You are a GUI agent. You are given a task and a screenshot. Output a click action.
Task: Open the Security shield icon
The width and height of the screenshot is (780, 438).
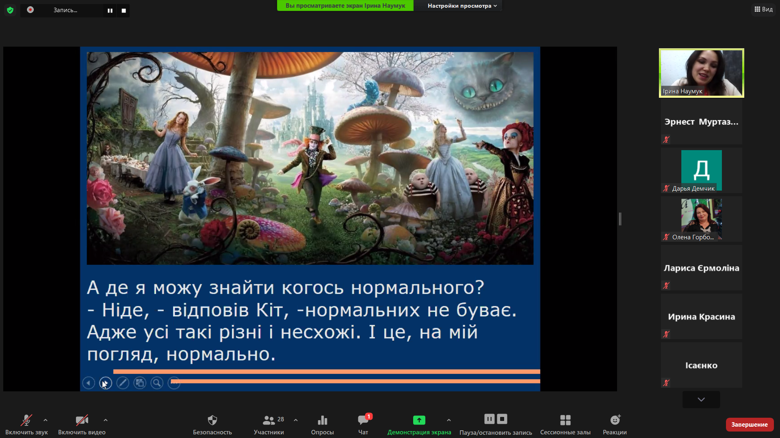(x=212, y=420)
